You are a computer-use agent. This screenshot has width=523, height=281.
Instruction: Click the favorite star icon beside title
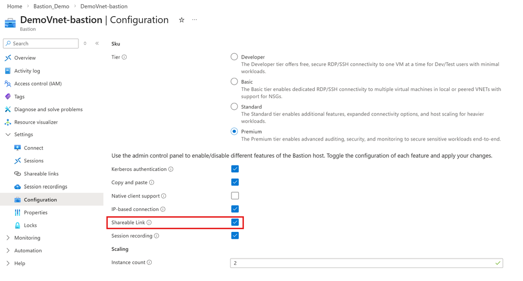point(182,20)
